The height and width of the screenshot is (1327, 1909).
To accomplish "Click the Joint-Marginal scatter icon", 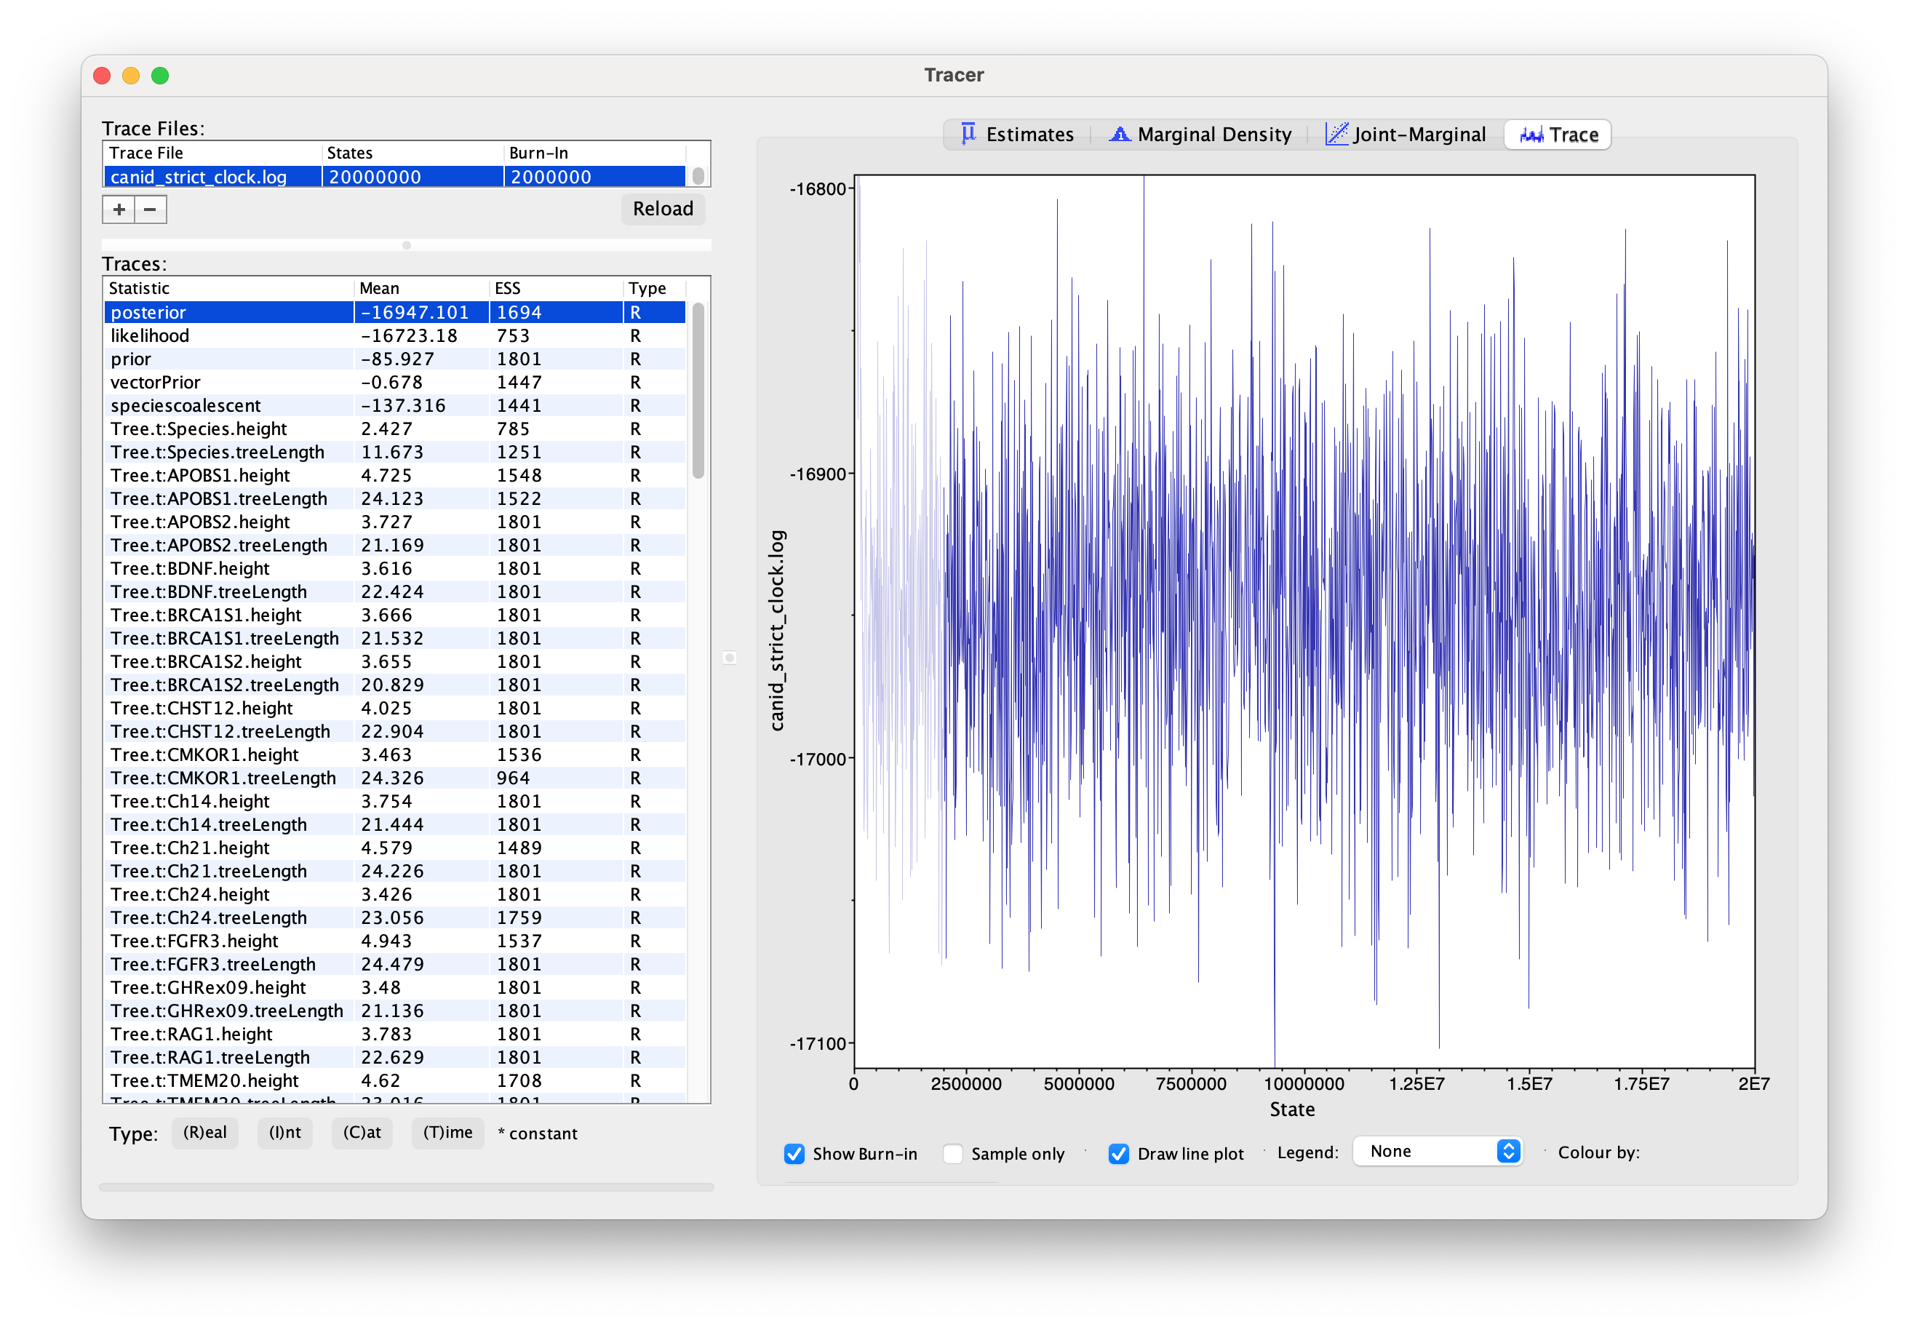I will [1336, 134].
